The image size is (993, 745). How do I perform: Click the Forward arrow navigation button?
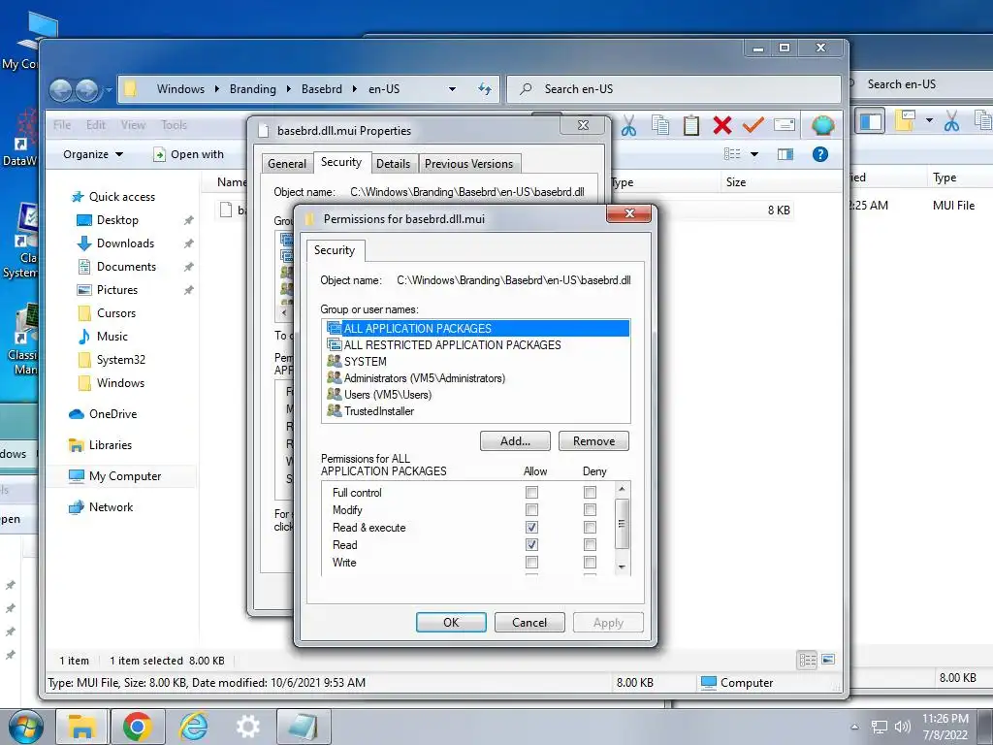click(x=86, y=90)
